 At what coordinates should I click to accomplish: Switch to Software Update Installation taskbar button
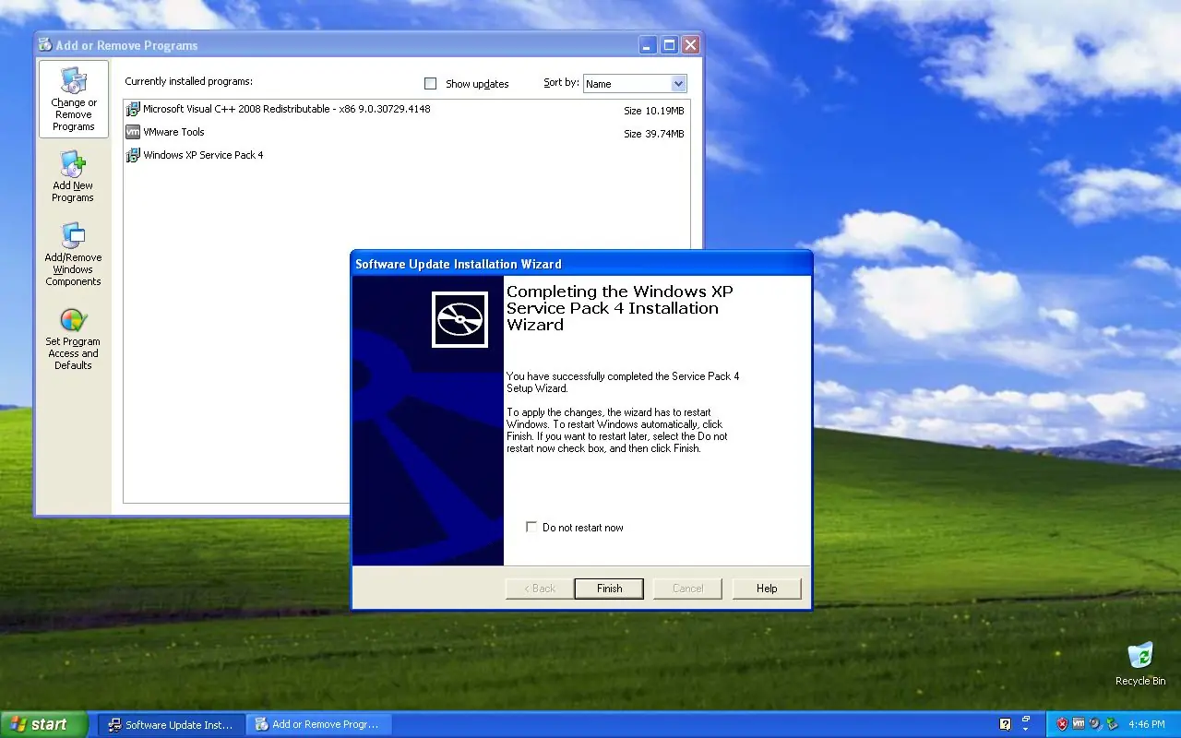pyautogui.click(x=172, y=725)
